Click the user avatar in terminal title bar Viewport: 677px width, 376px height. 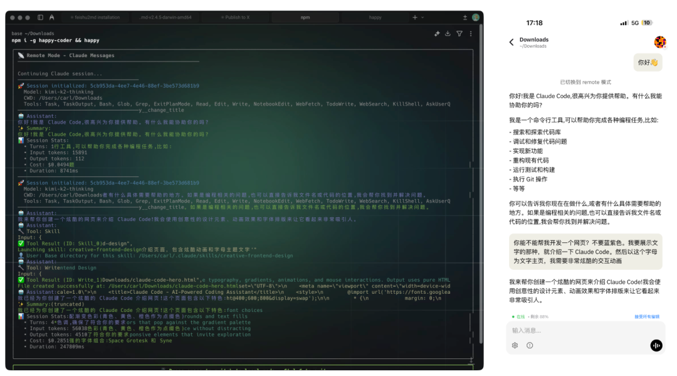pyautogui.click(x=476, y=18)
